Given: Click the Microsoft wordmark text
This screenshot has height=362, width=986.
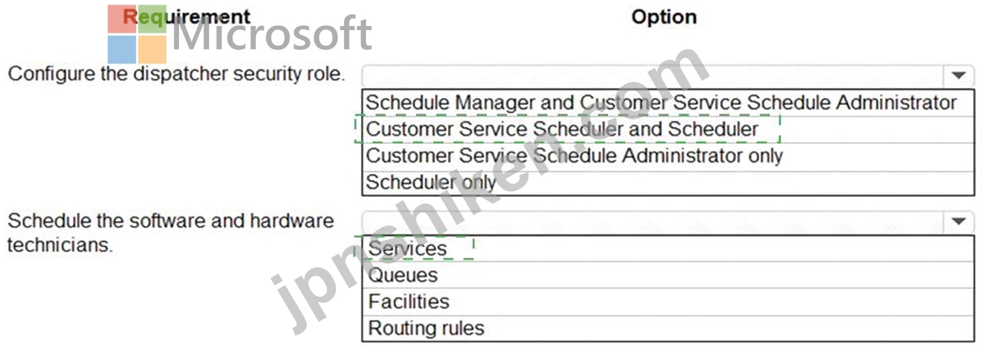Looking at the screenshot, I should click(x=271, y=34).
